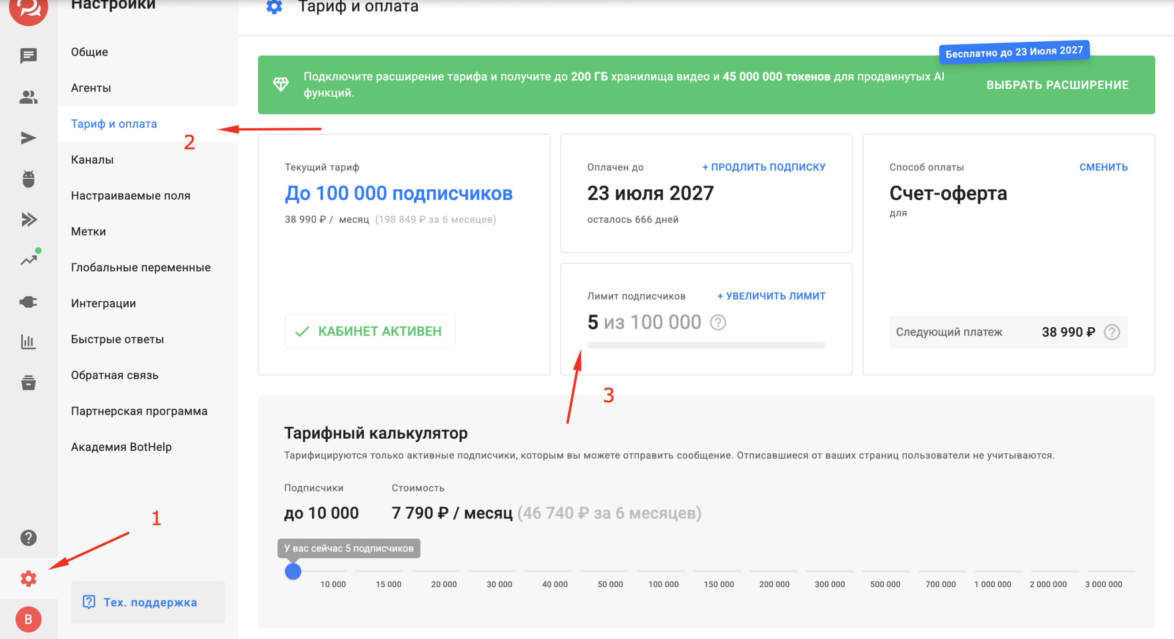Open the help question-mark circle in sidebar
Image resolution: width=1174 pixels, height=639 pixels.
(28, 538)
